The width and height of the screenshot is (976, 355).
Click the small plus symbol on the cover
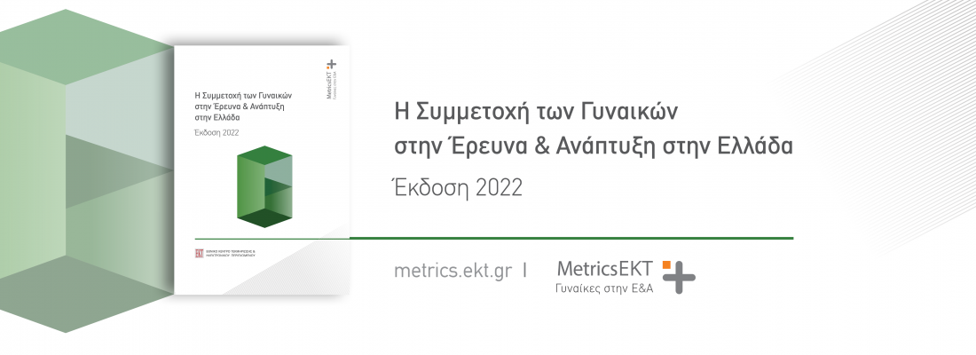(x=332, y=64)
